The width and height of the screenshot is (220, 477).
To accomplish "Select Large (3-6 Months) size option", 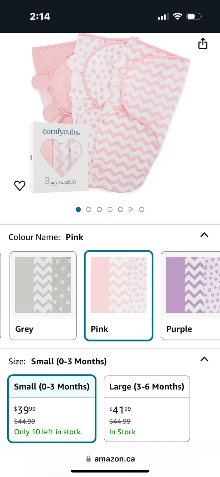I will tap(147, 408).
